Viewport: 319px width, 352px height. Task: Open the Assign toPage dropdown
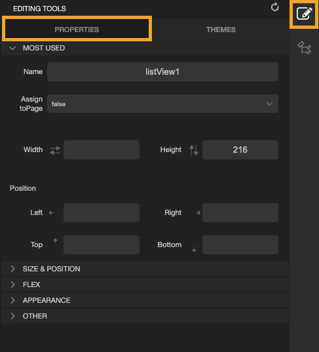(162, 104)
